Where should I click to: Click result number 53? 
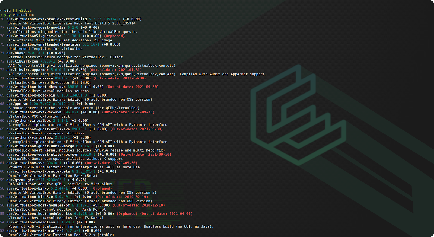[2, 230]
